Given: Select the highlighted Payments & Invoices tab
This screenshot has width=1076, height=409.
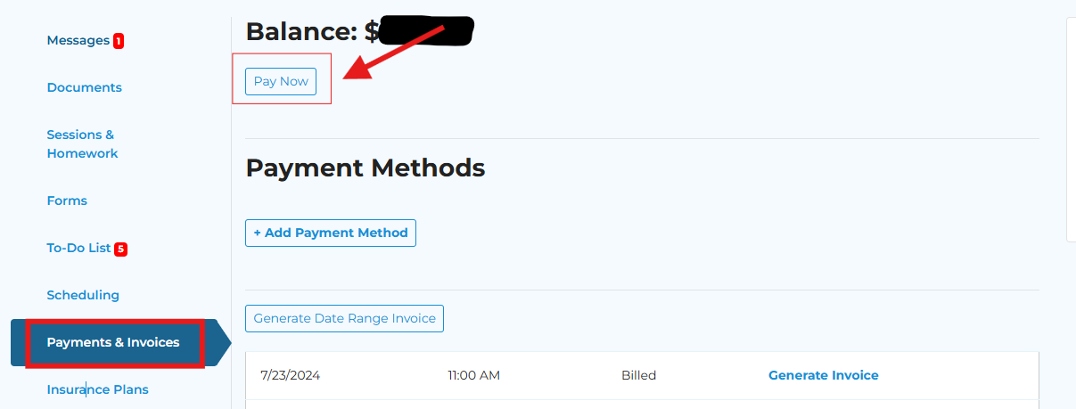Looking at the screenshot, I should pos(113,342).
